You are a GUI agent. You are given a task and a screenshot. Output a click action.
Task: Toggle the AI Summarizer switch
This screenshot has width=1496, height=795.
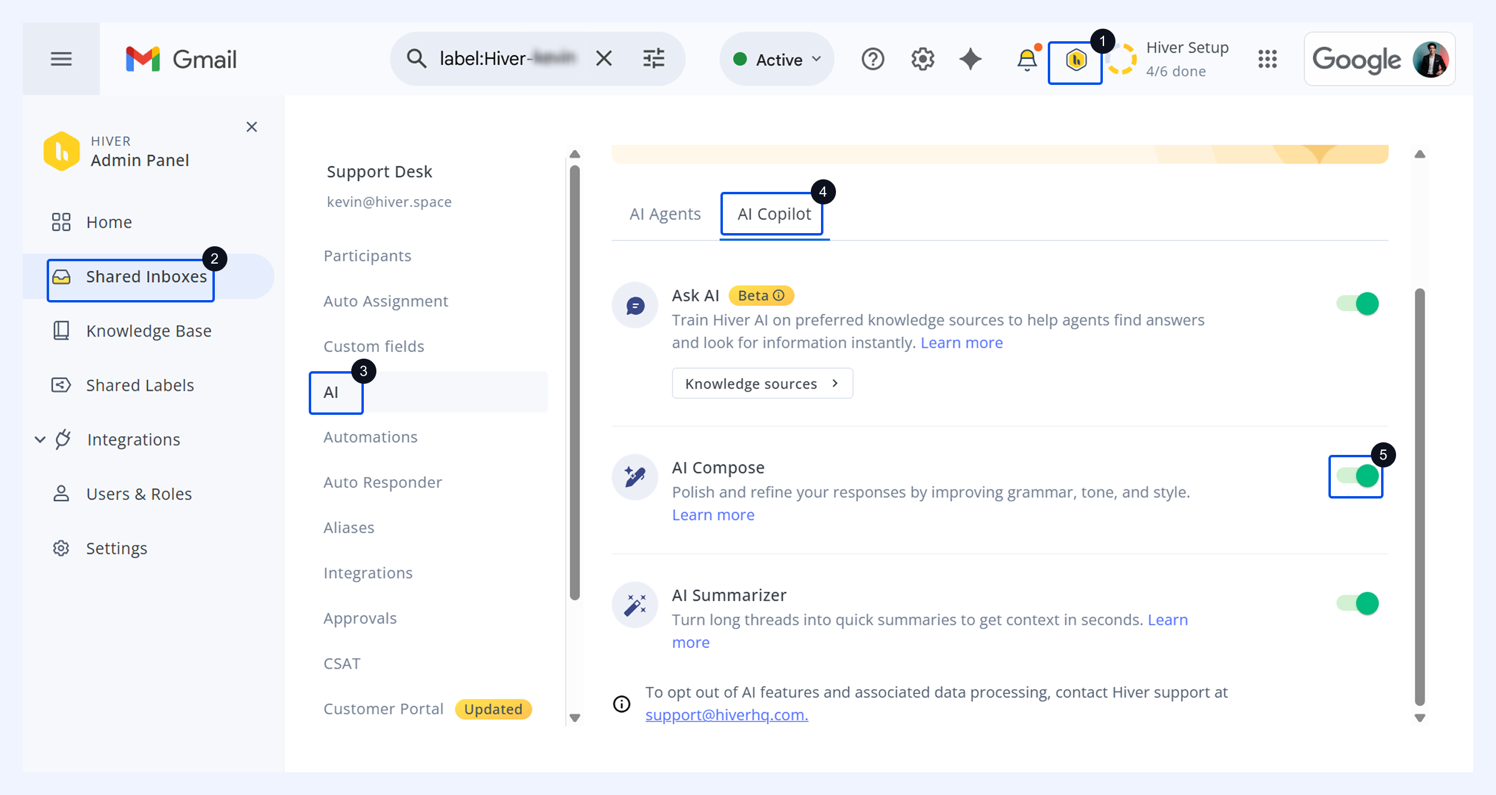point(1358,603)
